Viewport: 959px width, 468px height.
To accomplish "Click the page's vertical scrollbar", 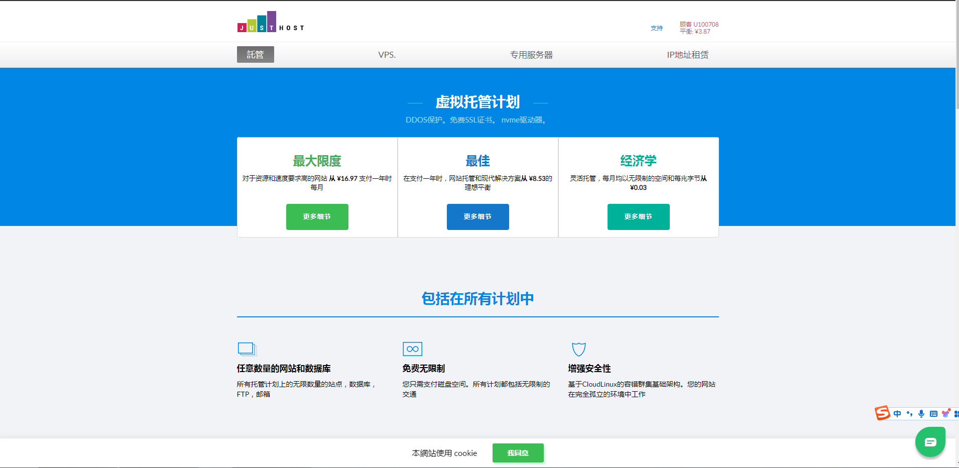I will 957,54.
